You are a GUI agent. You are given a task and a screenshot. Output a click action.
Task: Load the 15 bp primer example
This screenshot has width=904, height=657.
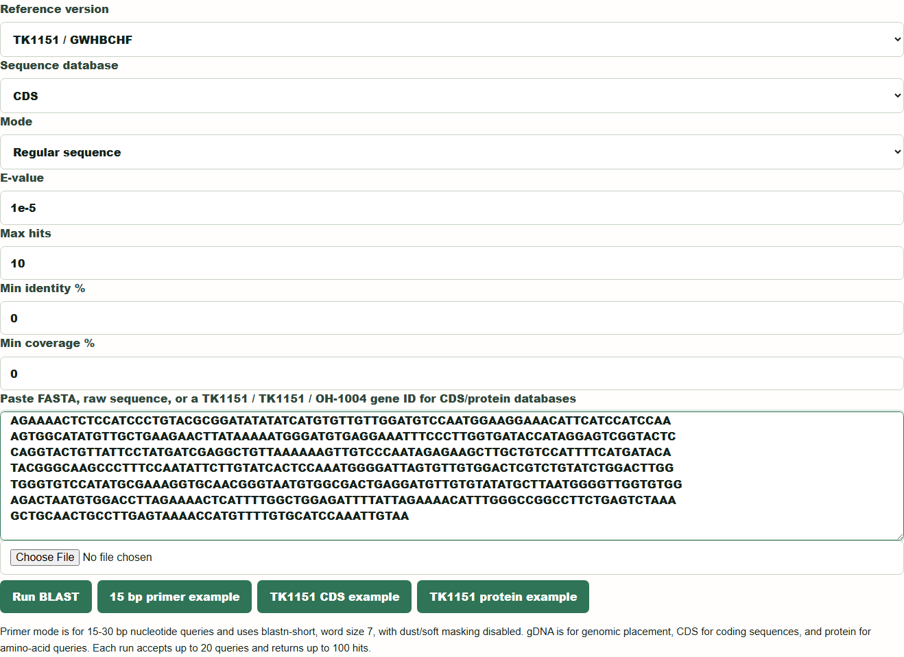tap(175, 597)
